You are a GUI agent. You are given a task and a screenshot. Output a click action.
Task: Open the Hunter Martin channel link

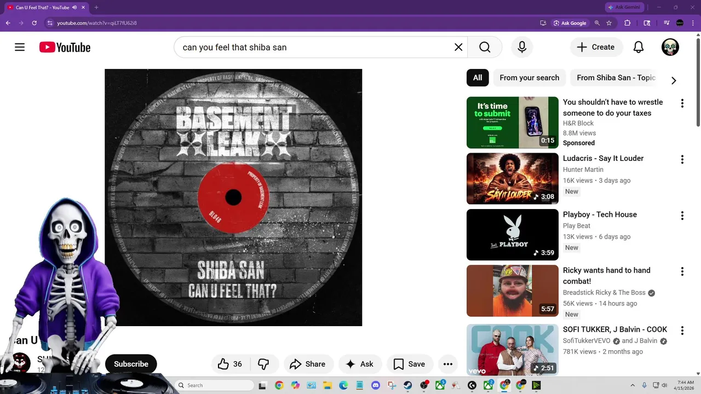click(583, 170)
